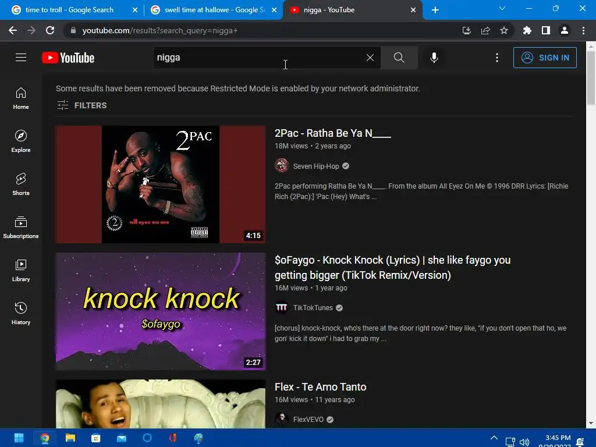Open the Mail app on the taskbar
The image size is (596, 447).
click(x=122, y=438)
